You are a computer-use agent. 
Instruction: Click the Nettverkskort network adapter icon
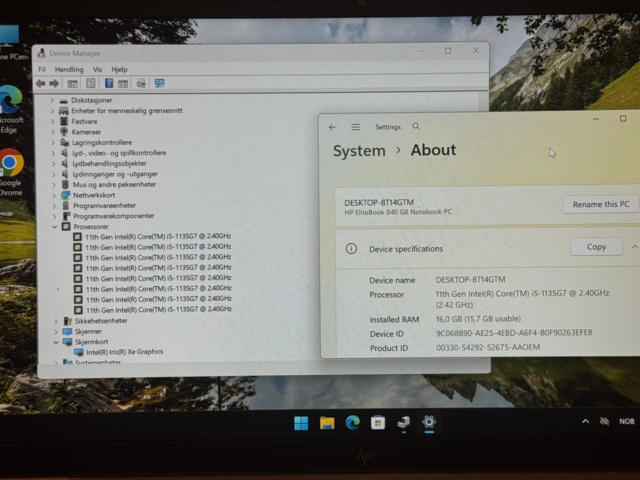coord(65,195)
